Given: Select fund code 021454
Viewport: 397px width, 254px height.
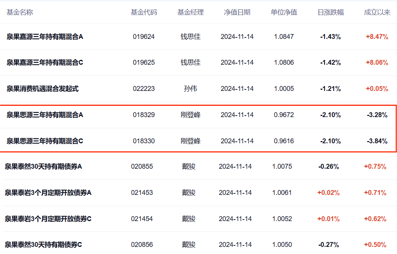Looking at the screenshot, I should click(142, 219).
